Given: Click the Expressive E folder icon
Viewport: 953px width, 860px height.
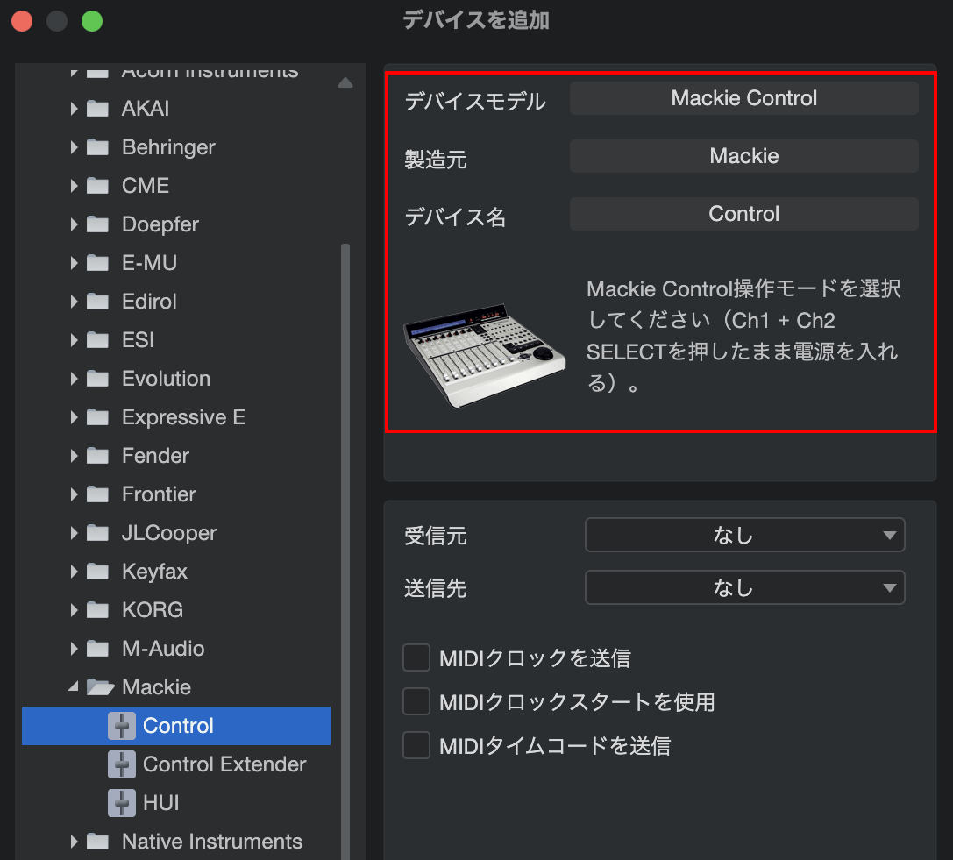Looking at the screenshot, I should 97,417.
